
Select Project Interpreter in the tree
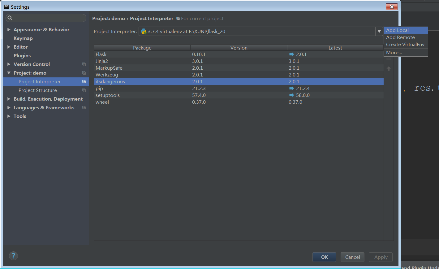coord(46,81)
